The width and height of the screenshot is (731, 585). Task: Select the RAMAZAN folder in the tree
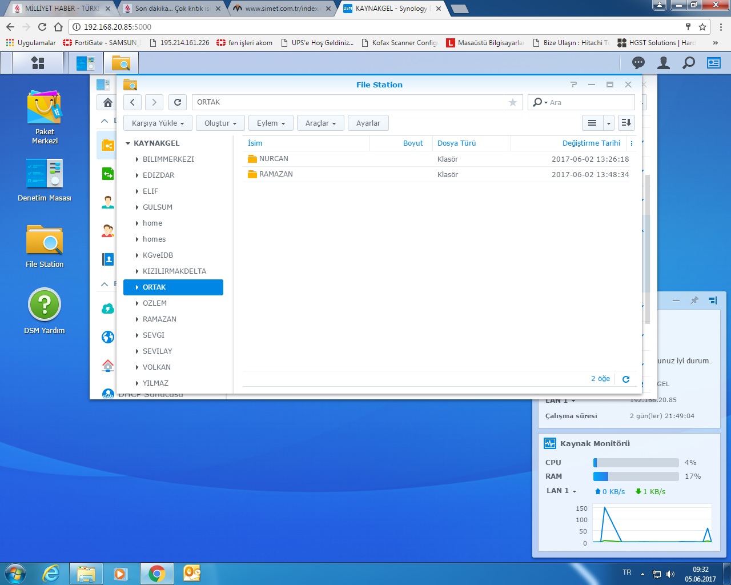(x=159, y=319)
